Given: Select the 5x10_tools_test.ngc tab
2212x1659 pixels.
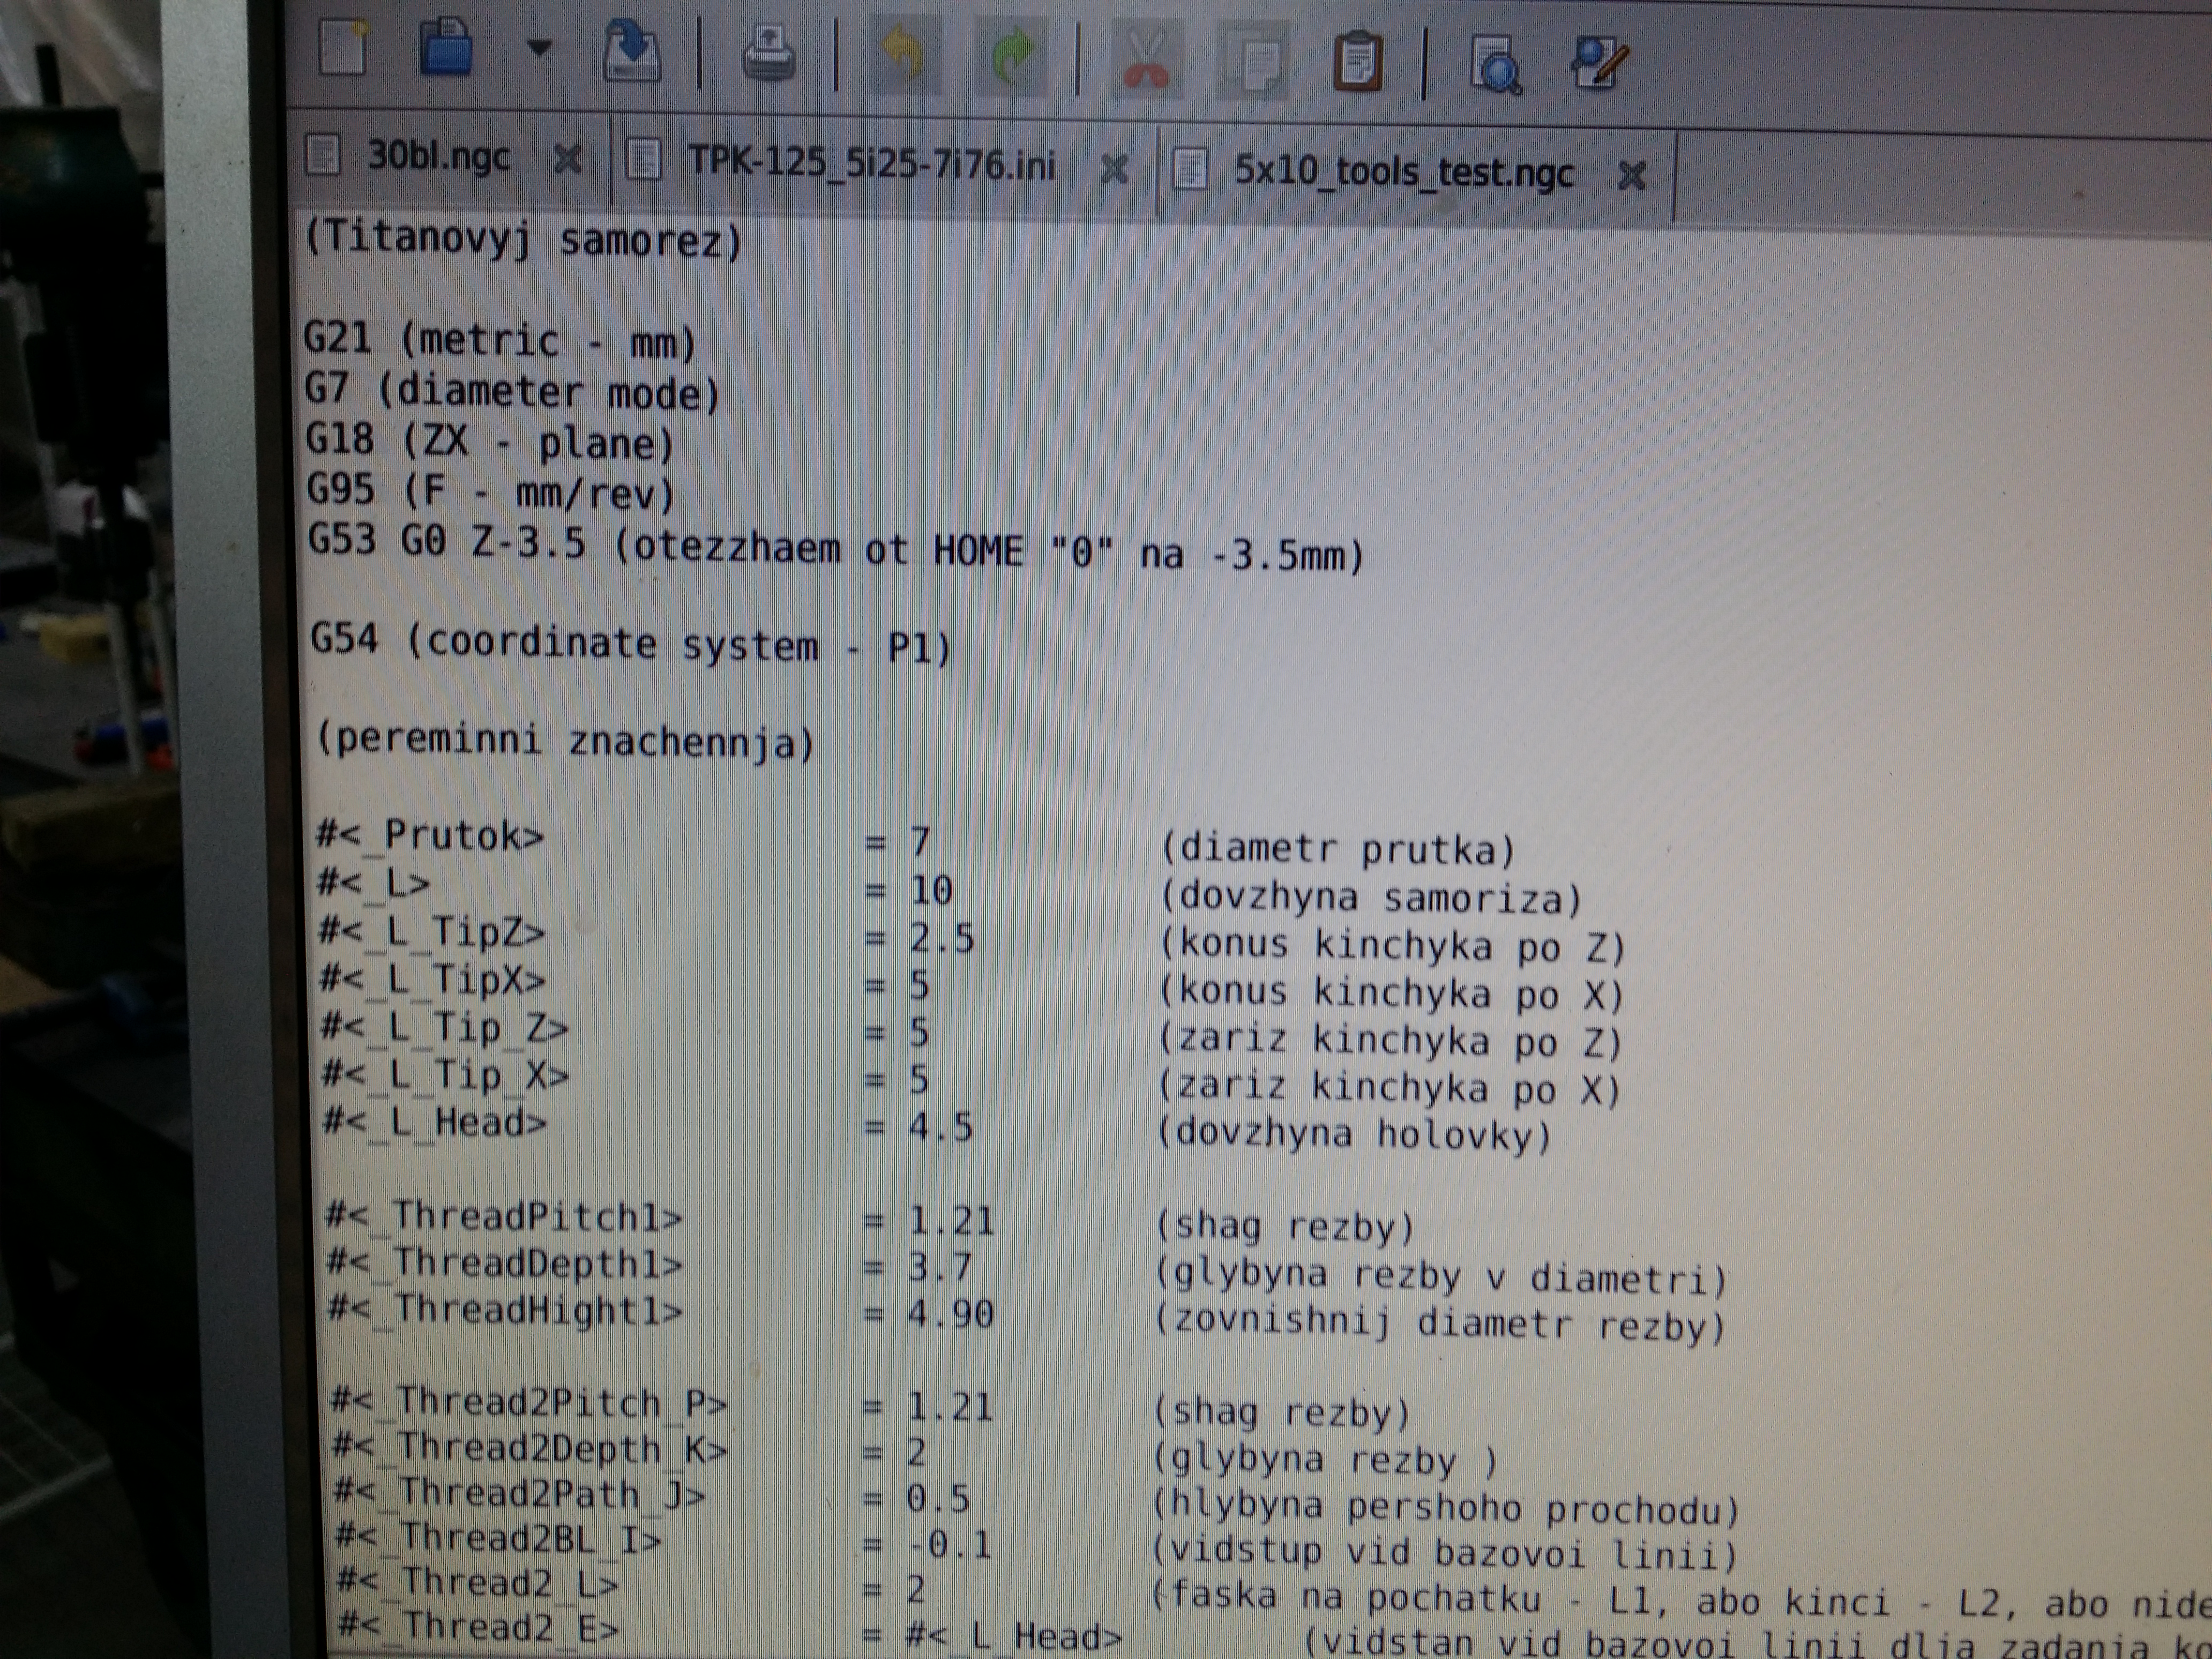Looking at the screenshot, I should point(1403,171).
